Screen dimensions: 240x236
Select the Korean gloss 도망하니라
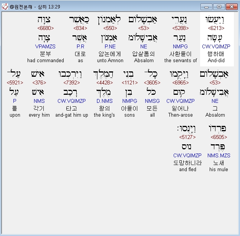187,163
